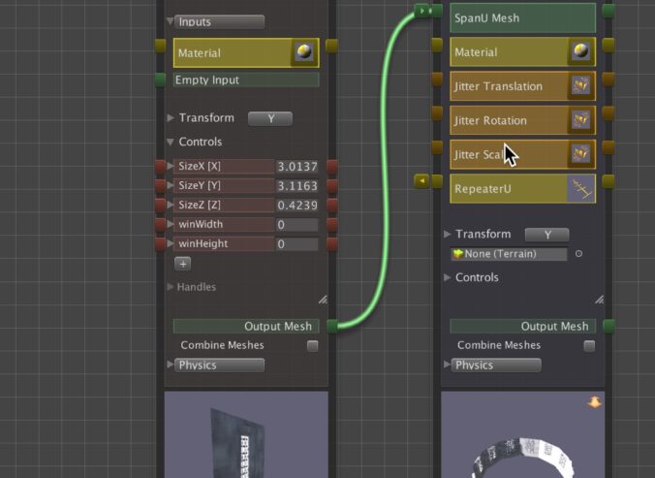Open the Jitter Scale tool icon

click(x=581, y=155)
